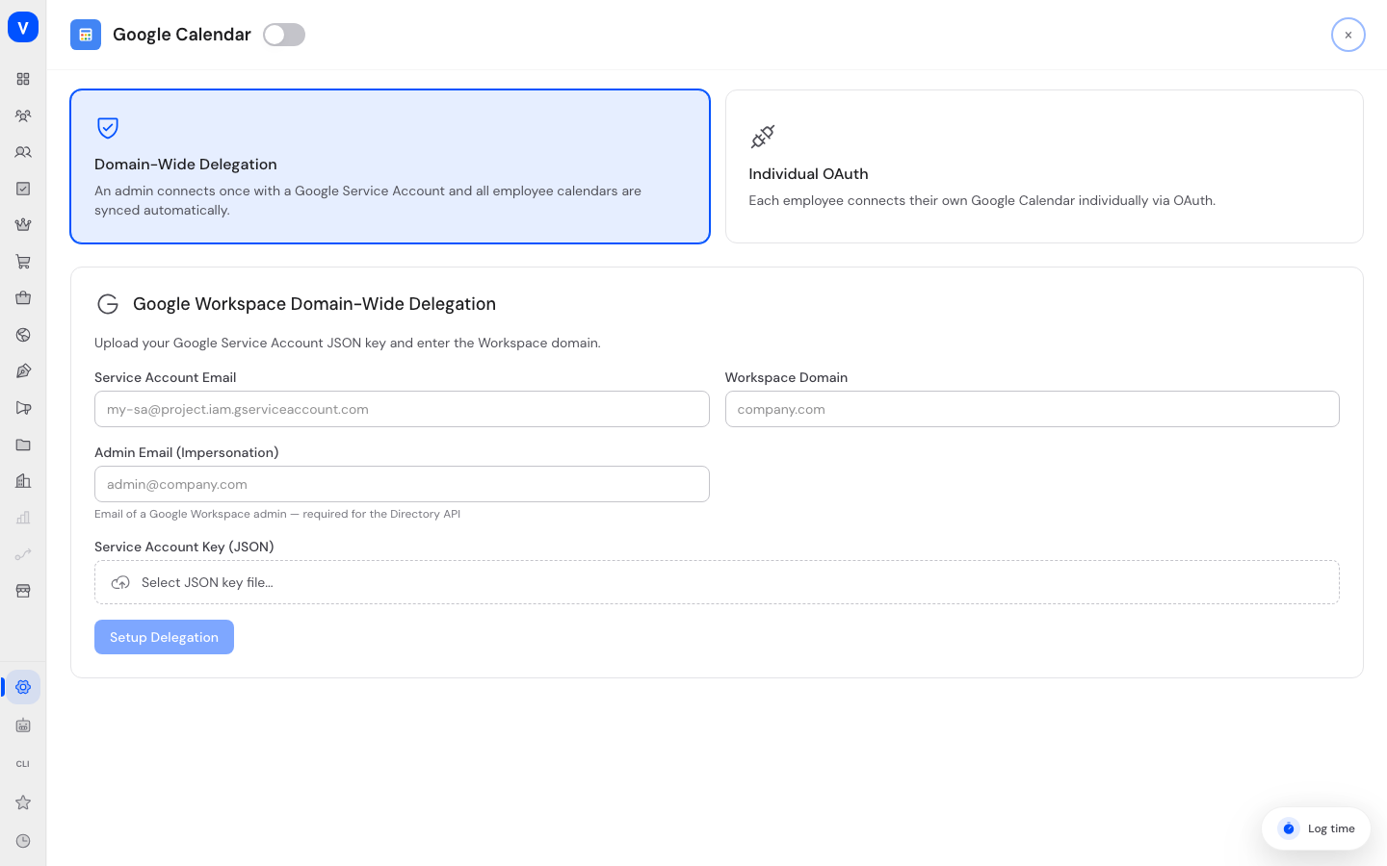Click the Google Calendar app icon
The width and height of the screenshot is (1387, 866).
[86, 35]
